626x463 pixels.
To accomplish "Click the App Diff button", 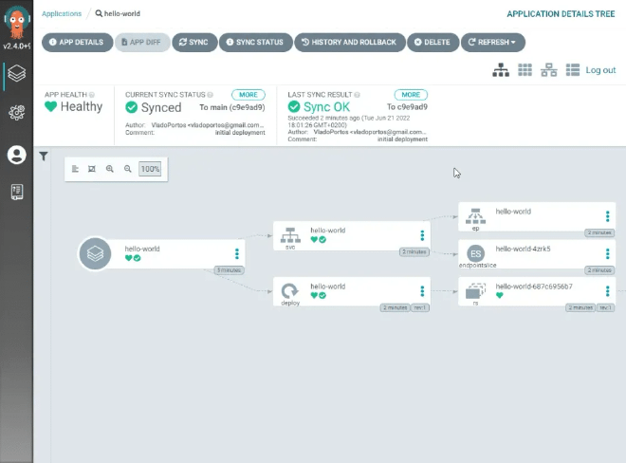I will coord(142,43).
